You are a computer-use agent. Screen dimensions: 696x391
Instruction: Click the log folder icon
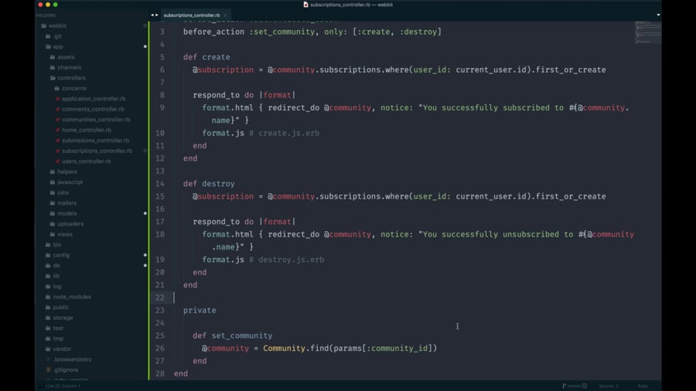(48, 287)
